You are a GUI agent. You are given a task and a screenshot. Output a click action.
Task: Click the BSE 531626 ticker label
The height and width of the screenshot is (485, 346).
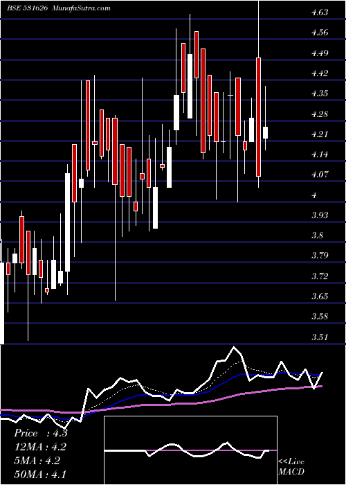coord(28,8)
